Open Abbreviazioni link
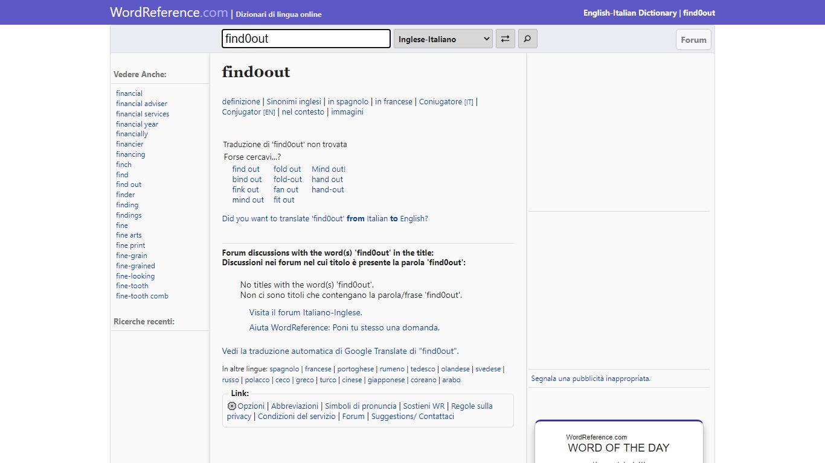Image resolution: width=825 pixels, height=463 pixels. 295,406
